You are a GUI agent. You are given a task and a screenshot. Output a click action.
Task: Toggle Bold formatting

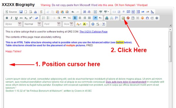pos(7,18)
